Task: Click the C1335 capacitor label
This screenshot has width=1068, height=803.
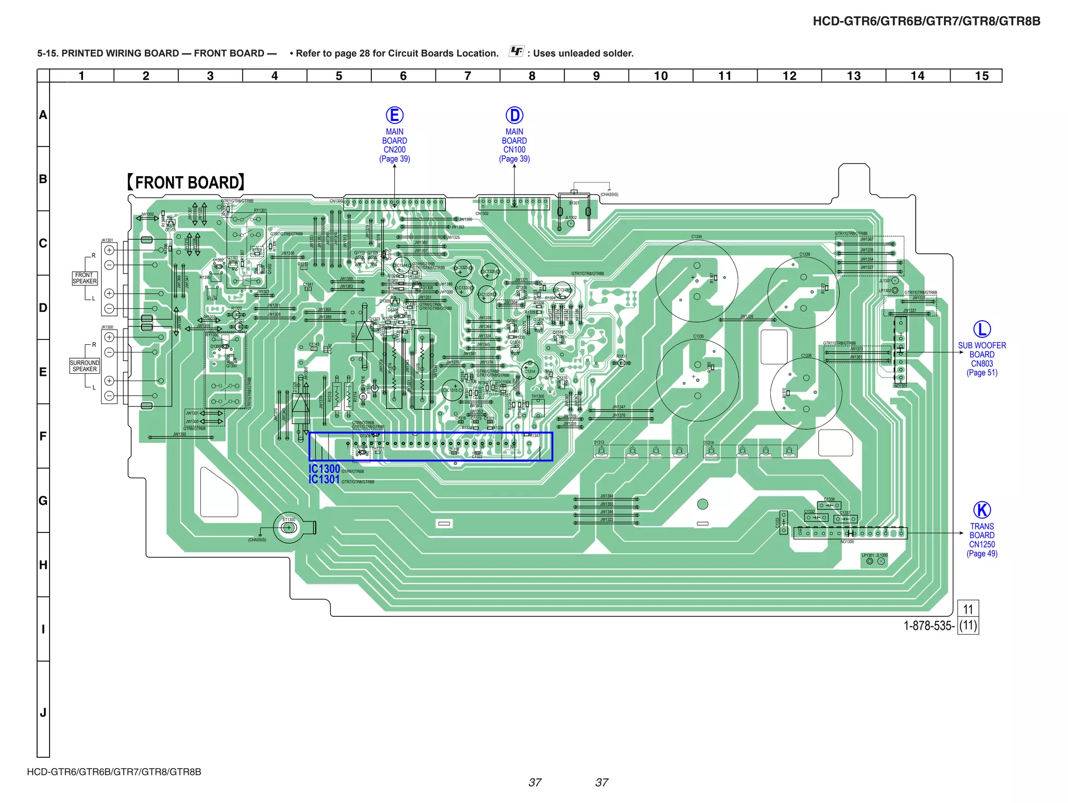Action: [699, 336]
